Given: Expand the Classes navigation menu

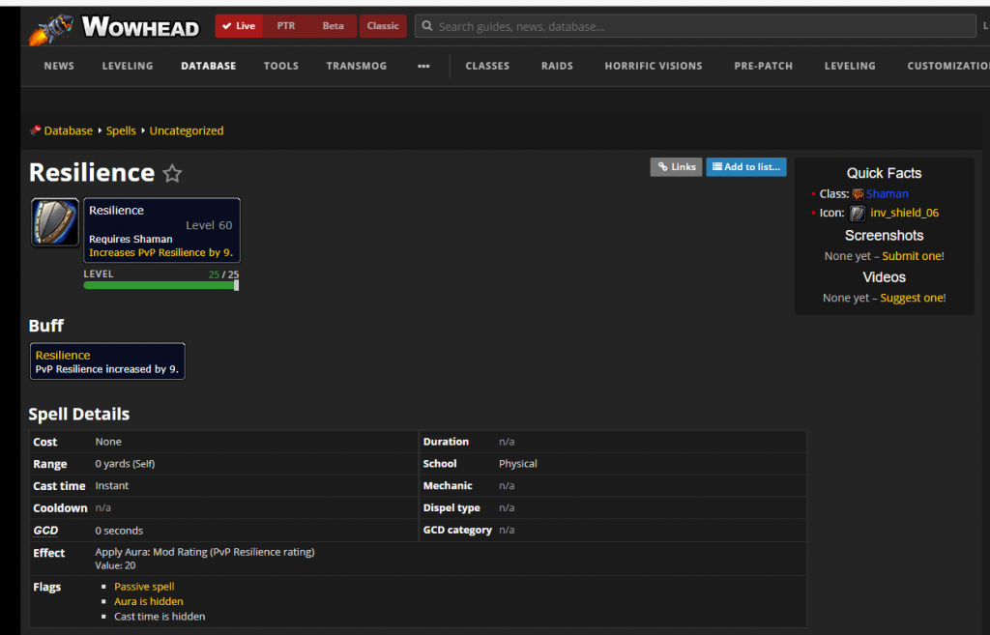Looking at the screenshot, I should coord(487,66).
